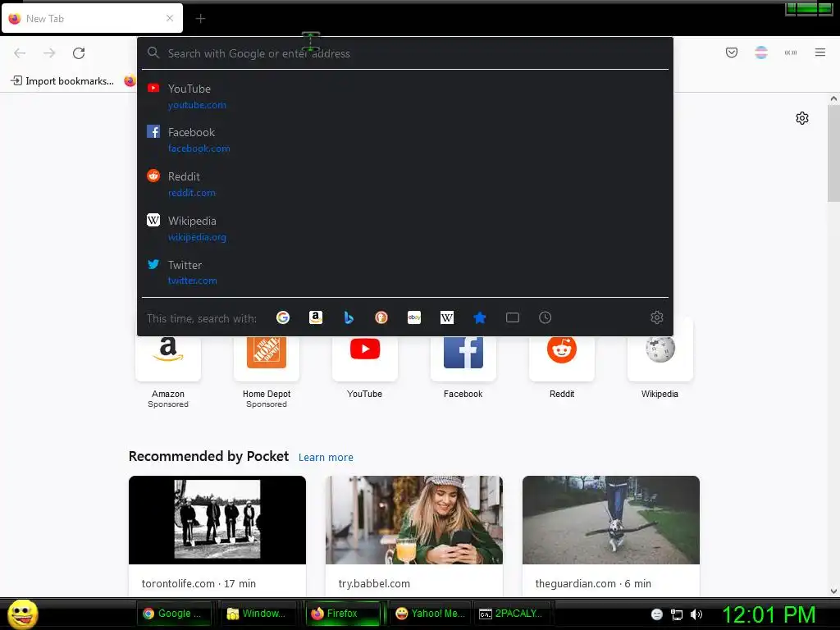840x630 pixels.
Task: Open the Firefox account avatar icon
Action: click(x=761, y=52)
